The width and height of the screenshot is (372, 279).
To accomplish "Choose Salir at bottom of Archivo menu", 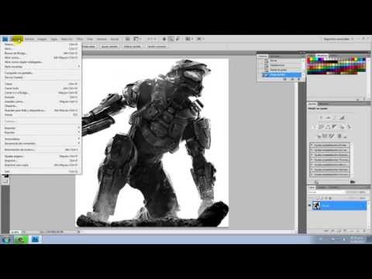I will coord(41,171).
